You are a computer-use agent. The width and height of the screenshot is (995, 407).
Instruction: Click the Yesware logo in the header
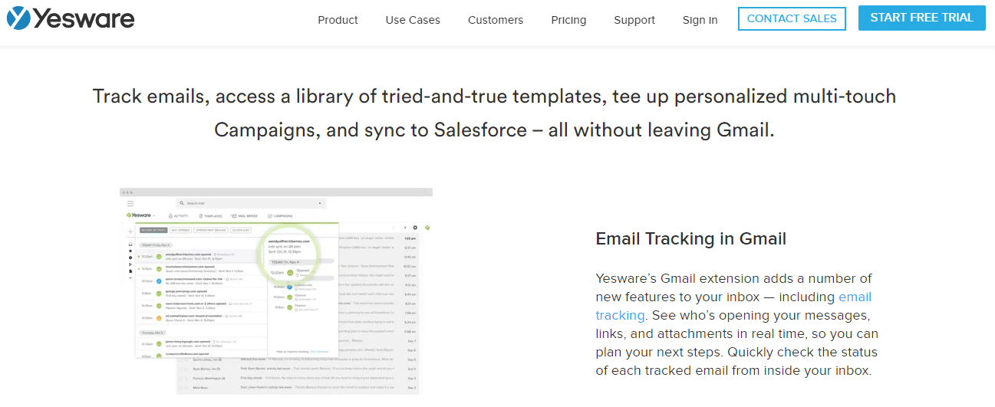point(71,19)
